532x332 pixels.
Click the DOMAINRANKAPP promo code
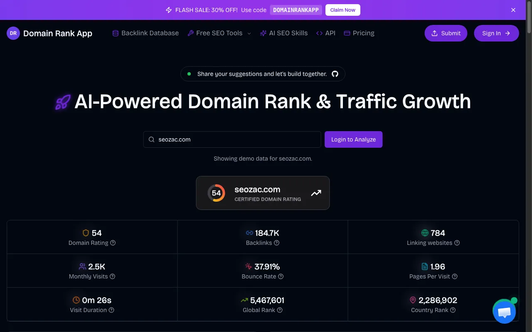click(x=296, y=10)
